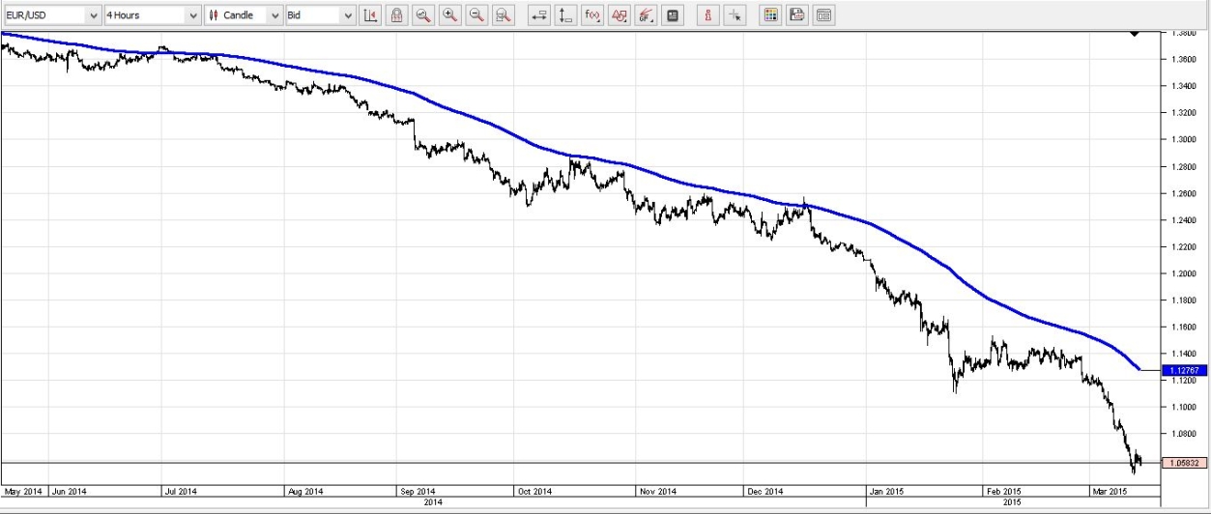Open the color grid theme icon
The height and width of the screenshot is (514, 1211).
point(770,15)
